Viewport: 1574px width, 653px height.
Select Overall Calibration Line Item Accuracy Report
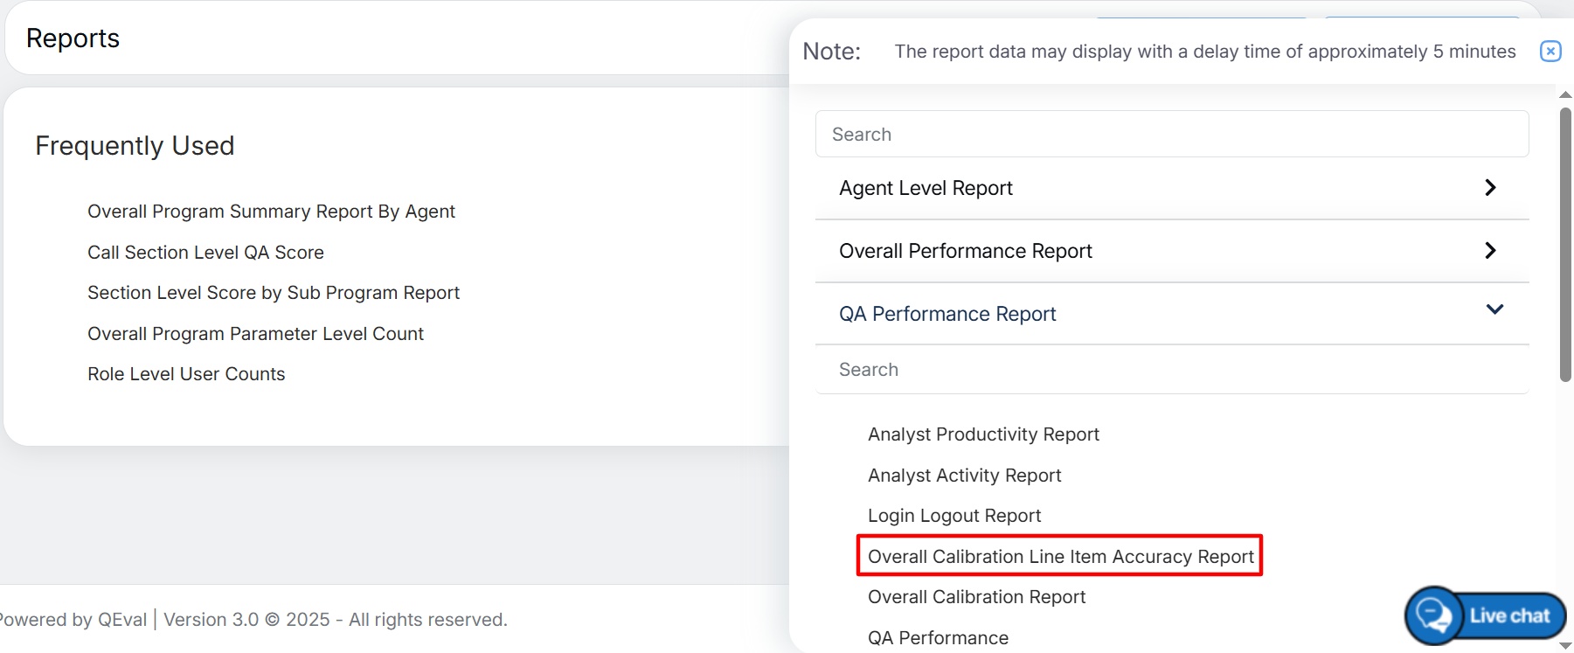[x=1060, y=557]
